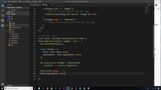Open Sublime Text from the taskbar
161x90 pixels.
tap(72, 88)
